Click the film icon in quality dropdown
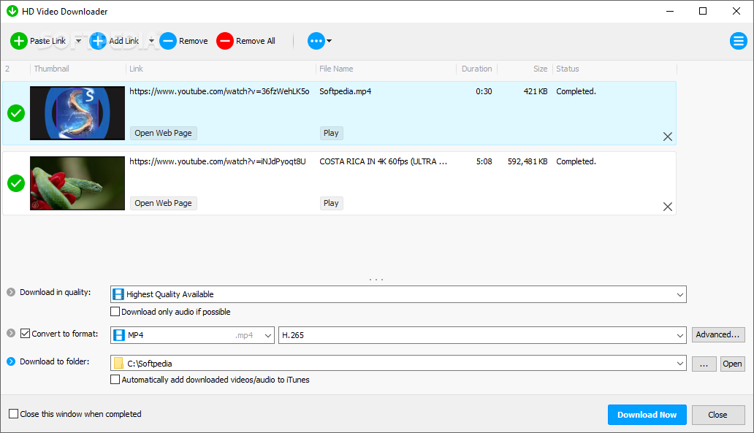The width and height of the screenshot is (754, 433). 118,294
